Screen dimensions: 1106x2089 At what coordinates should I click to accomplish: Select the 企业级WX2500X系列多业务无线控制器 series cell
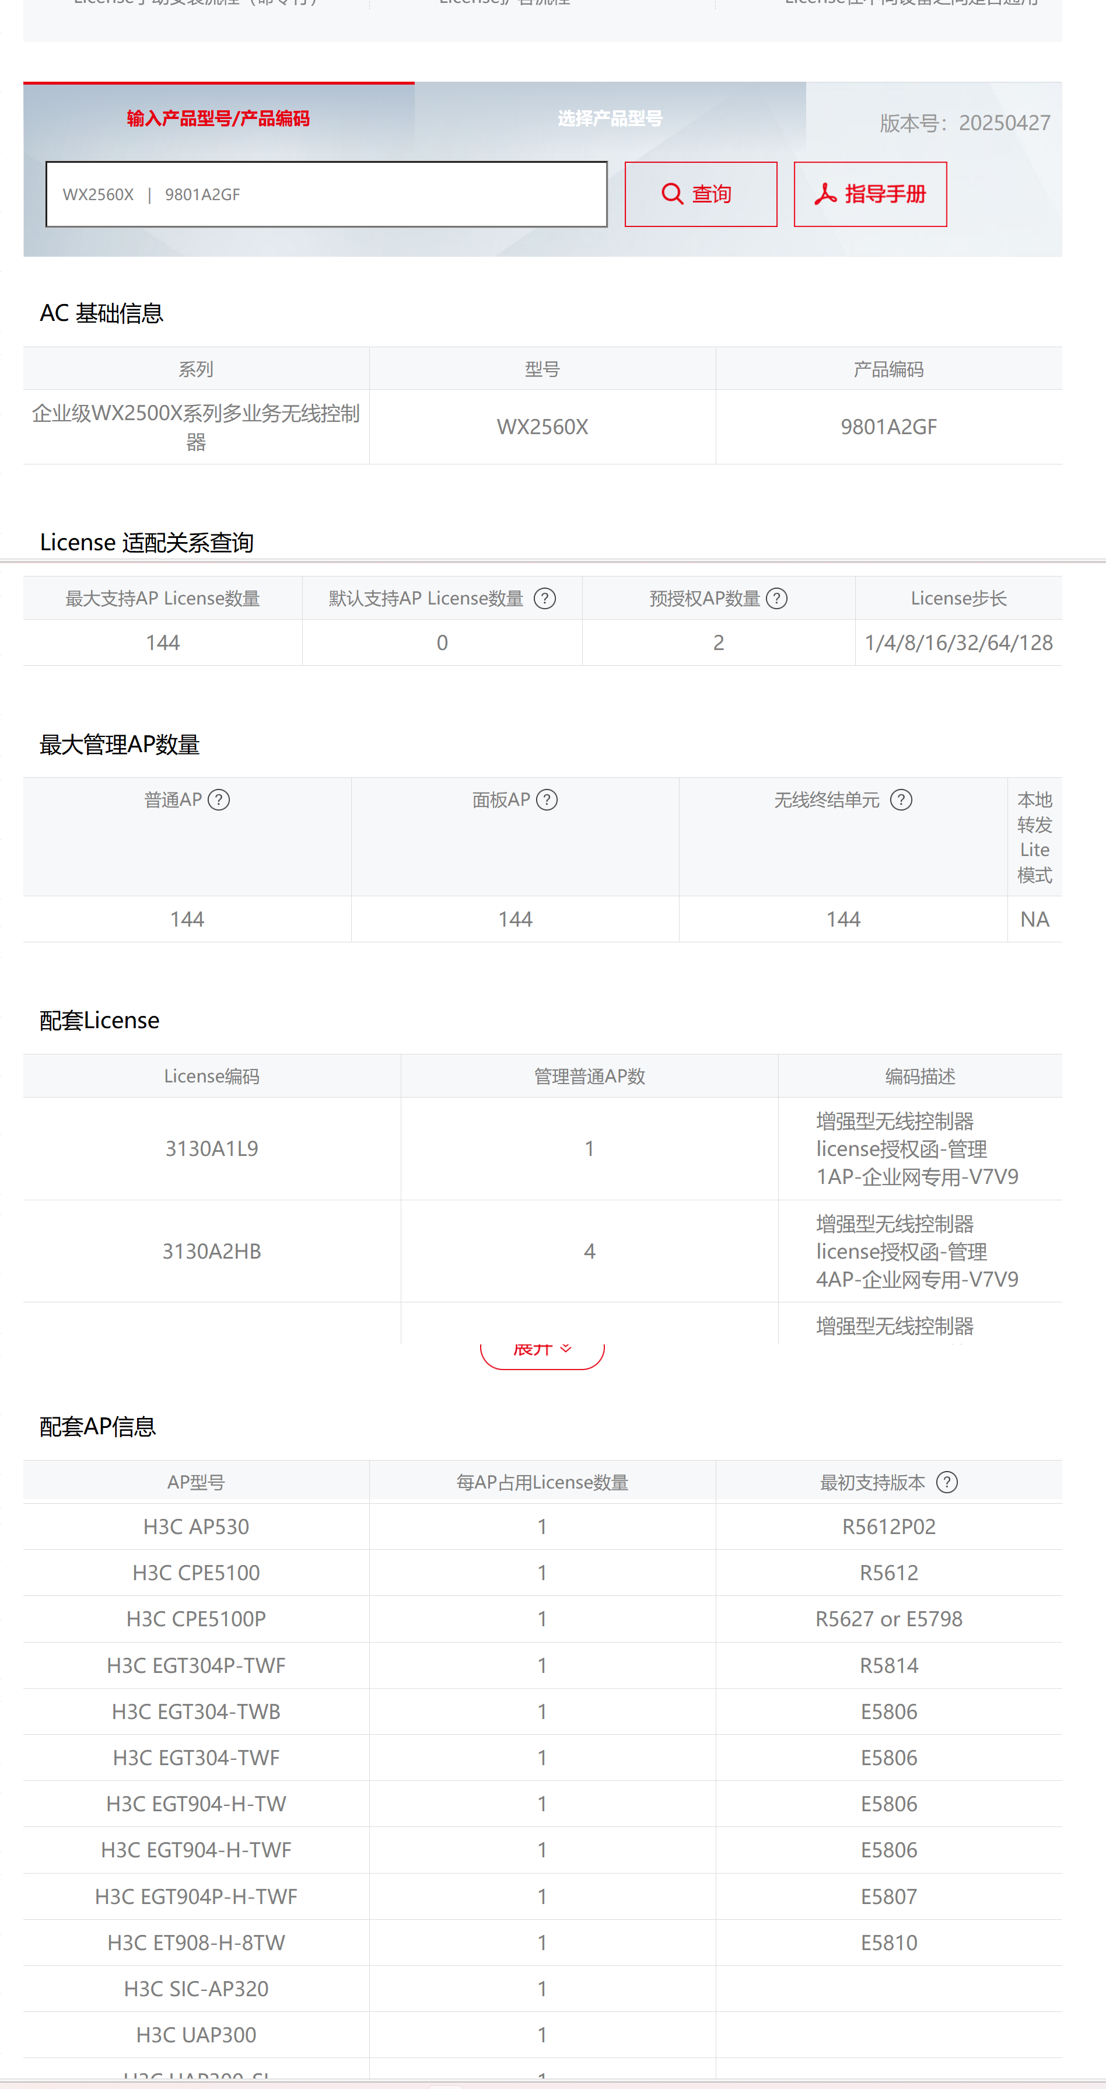tap(196, 427)
